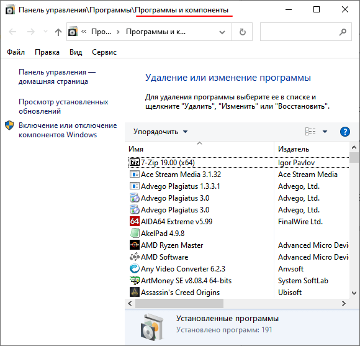The height and width of the screenshot is (346, 360).
Task: Click the Ace Stream Media icon
Action: click(x=135, y=174)
